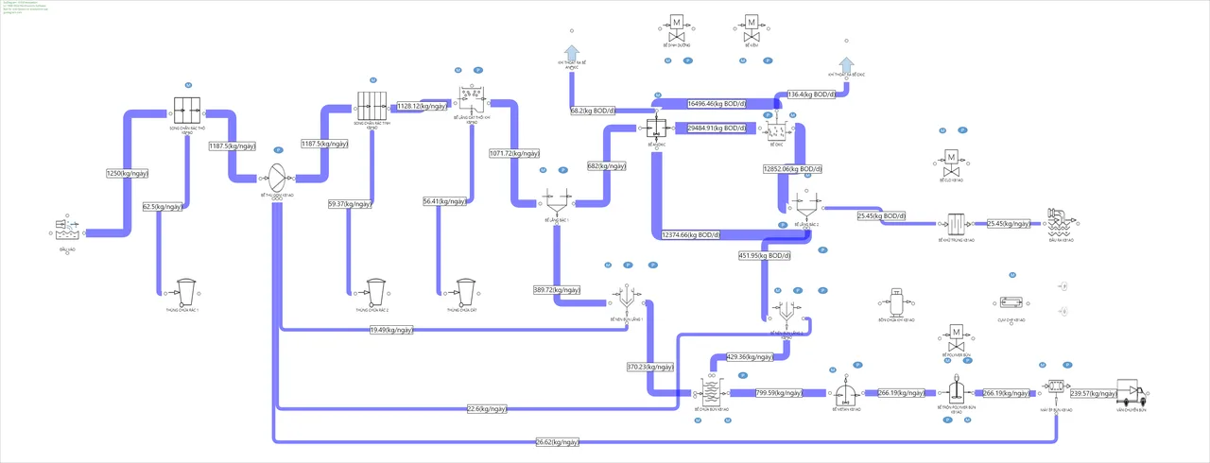
Task: Click the 22.6(kg/ngày) flow label
Action: [487, 409]
